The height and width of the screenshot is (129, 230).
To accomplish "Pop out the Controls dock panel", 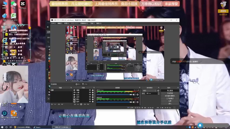I will (178, 88).
